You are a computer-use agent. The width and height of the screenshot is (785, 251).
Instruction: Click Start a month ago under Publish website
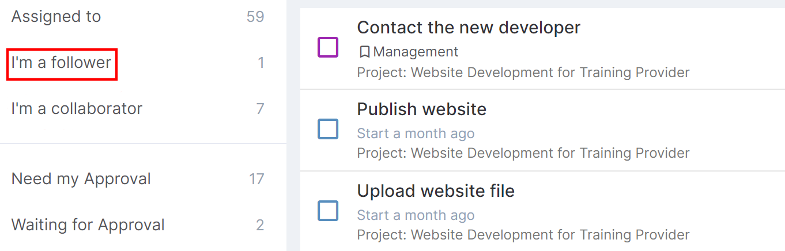(416, 134)
